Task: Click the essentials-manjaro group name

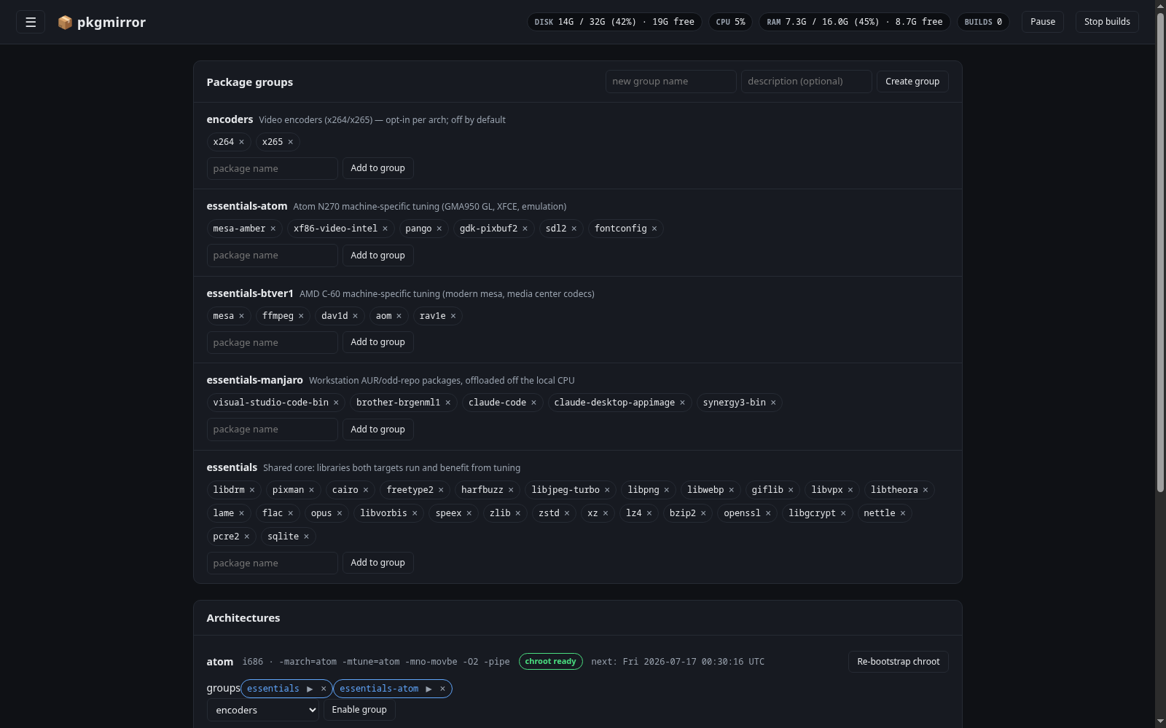Action: (x=254, y=380)
